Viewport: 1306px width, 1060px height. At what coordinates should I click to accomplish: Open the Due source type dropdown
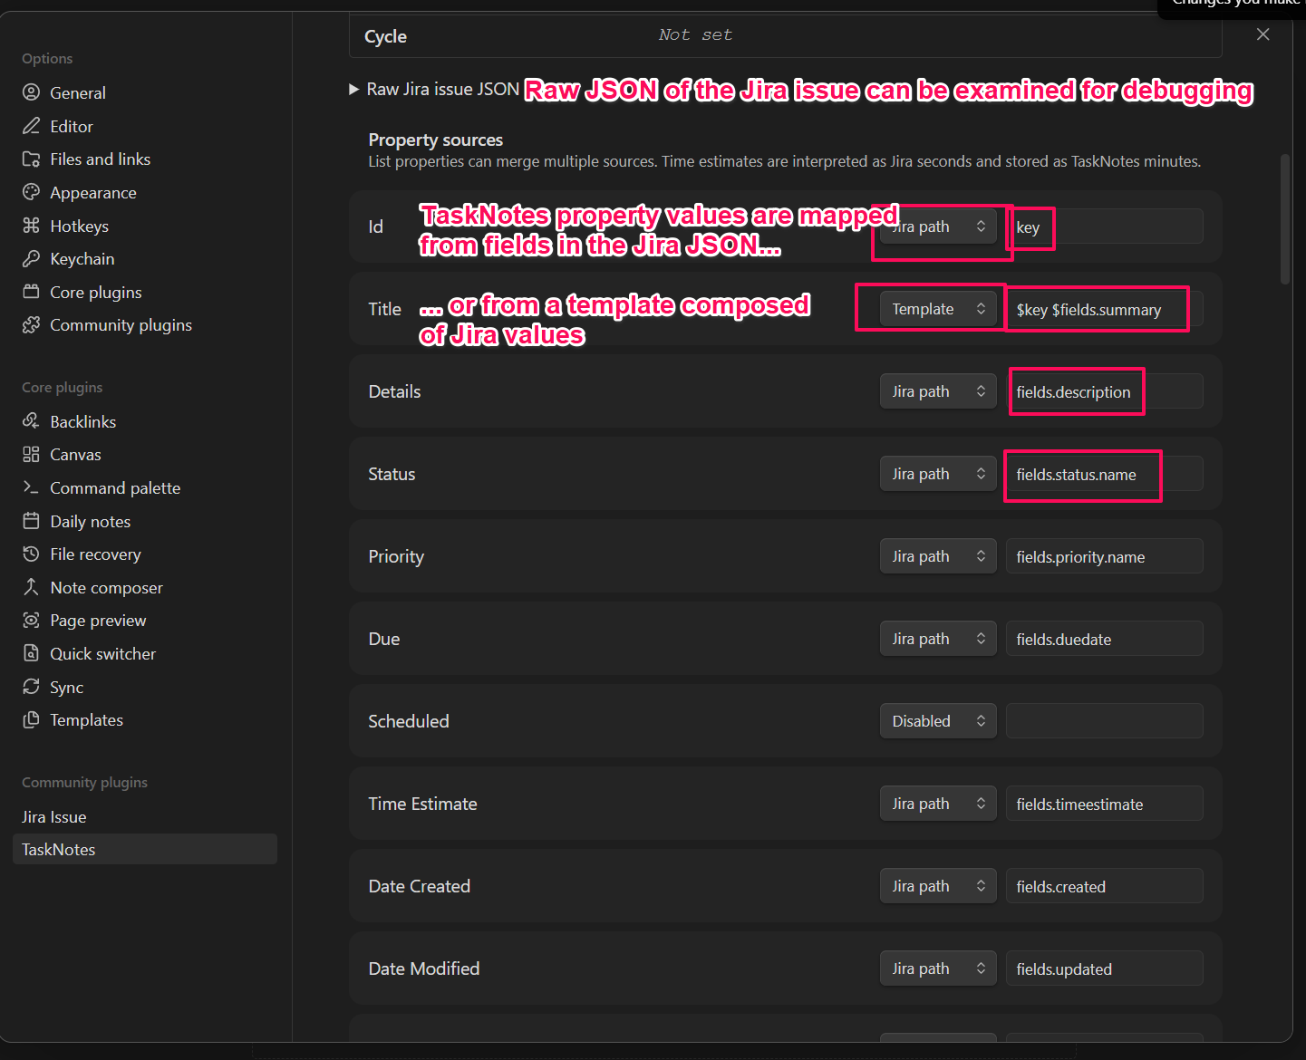[x=938, y=639]
